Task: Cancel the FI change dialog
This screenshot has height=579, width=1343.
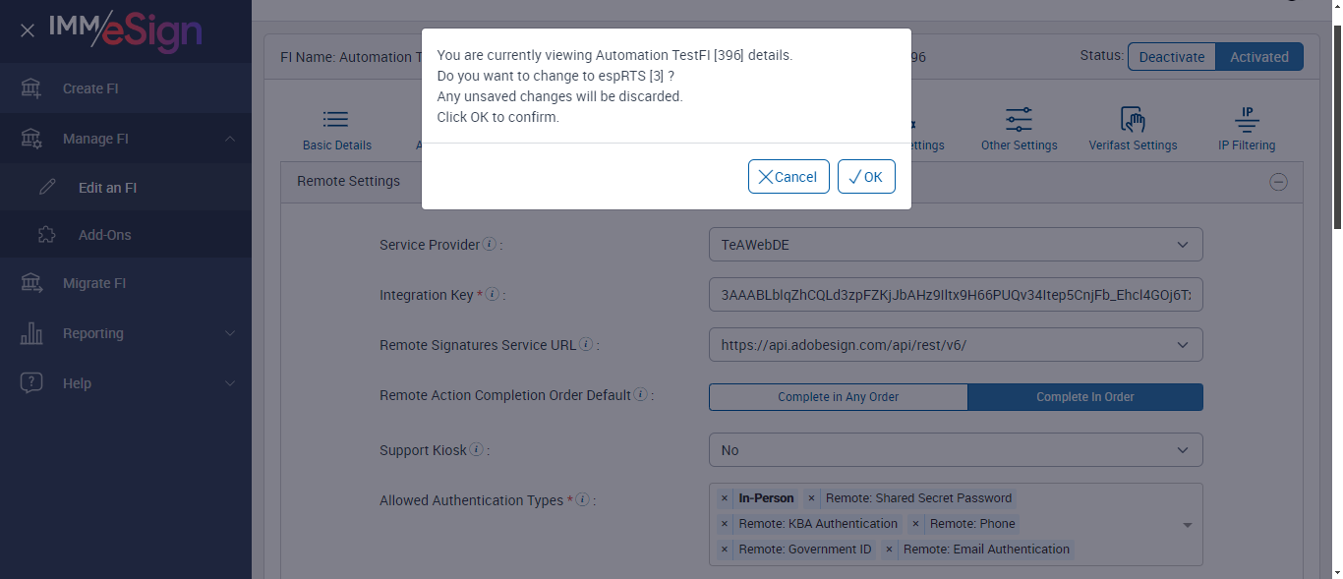Action: pos(788,177)
